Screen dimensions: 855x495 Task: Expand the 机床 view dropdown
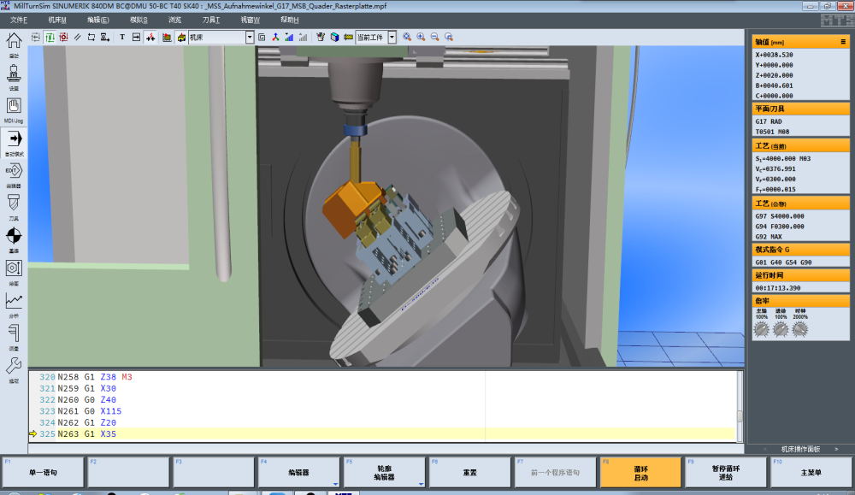coord(250,38)
